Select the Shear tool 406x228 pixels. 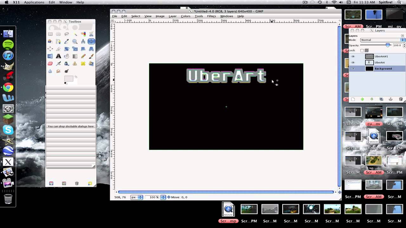point(83,49)
